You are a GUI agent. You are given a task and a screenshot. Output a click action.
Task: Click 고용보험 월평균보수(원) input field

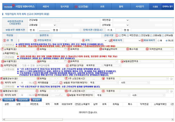(27, 79)
